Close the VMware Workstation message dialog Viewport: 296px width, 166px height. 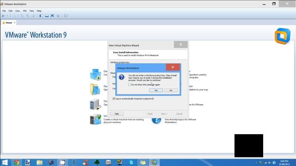(x=173, y=67)
